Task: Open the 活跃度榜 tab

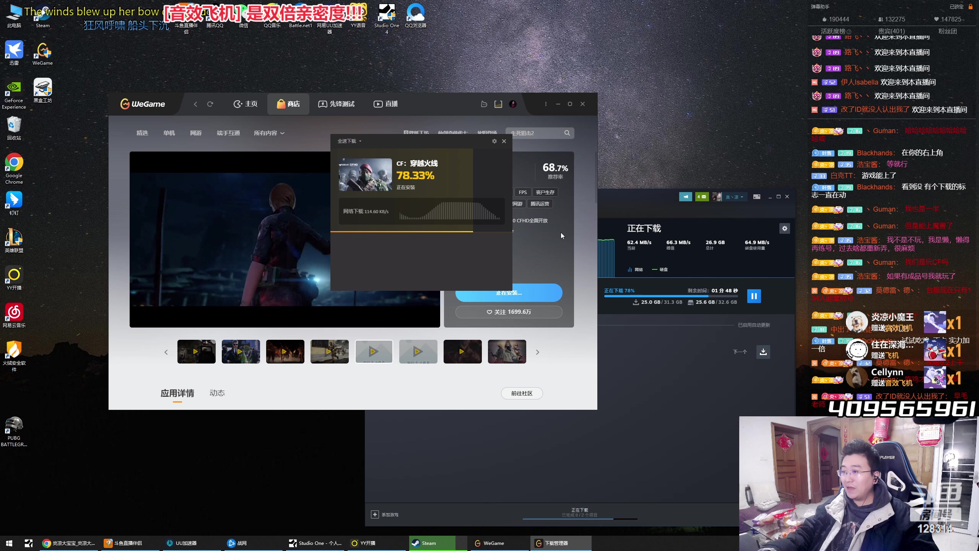Action: click(x=836, y=31)
